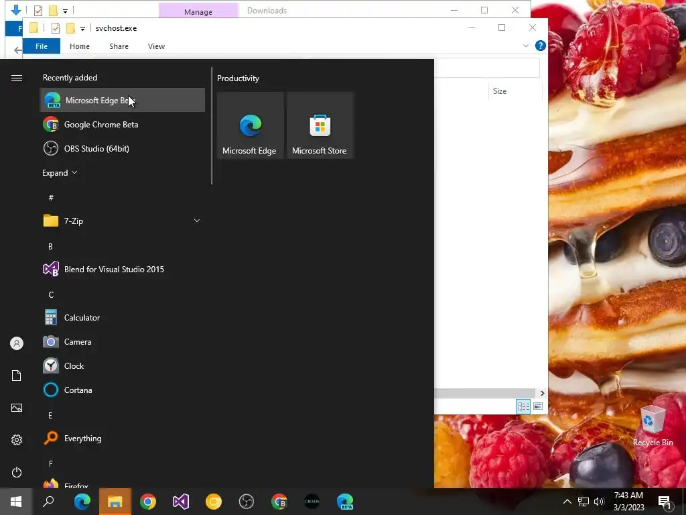Open the CHAOS black icon on taskbar

pos(312,502)
